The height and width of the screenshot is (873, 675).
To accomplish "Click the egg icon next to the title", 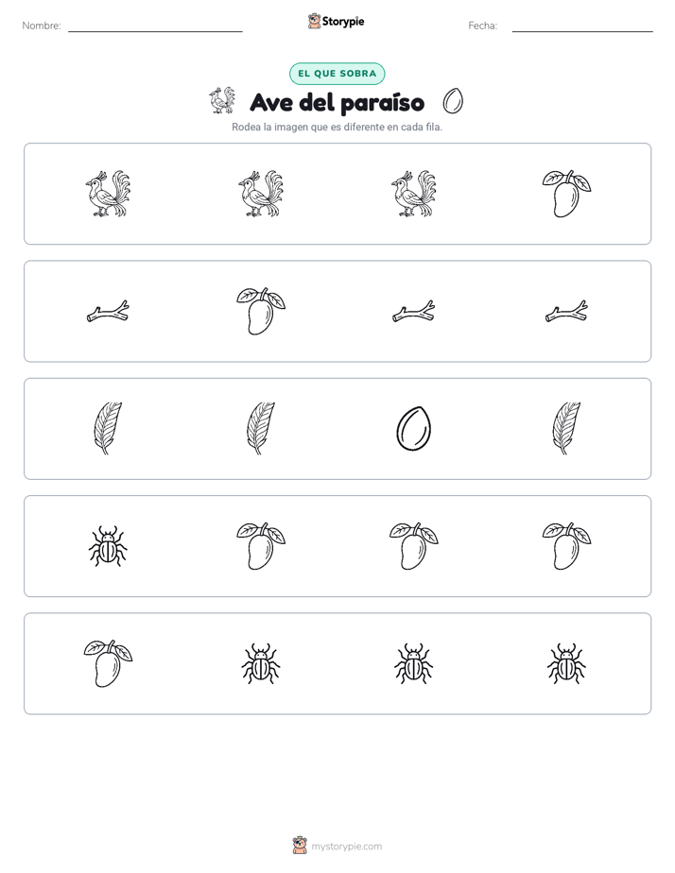I will (x=453, y=101).
